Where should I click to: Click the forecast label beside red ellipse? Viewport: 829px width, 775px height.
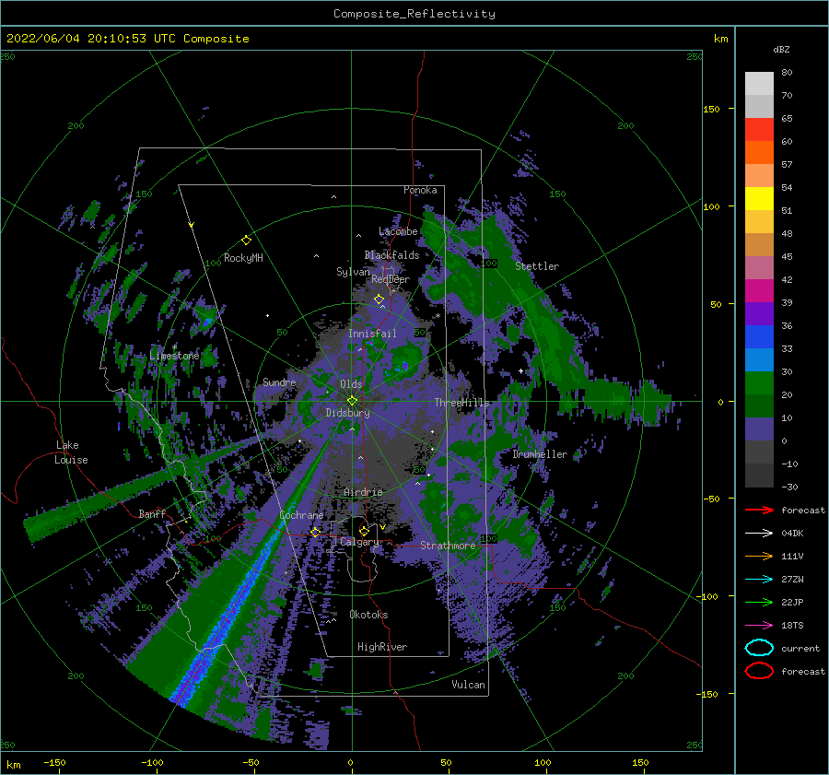click(803, 671)
